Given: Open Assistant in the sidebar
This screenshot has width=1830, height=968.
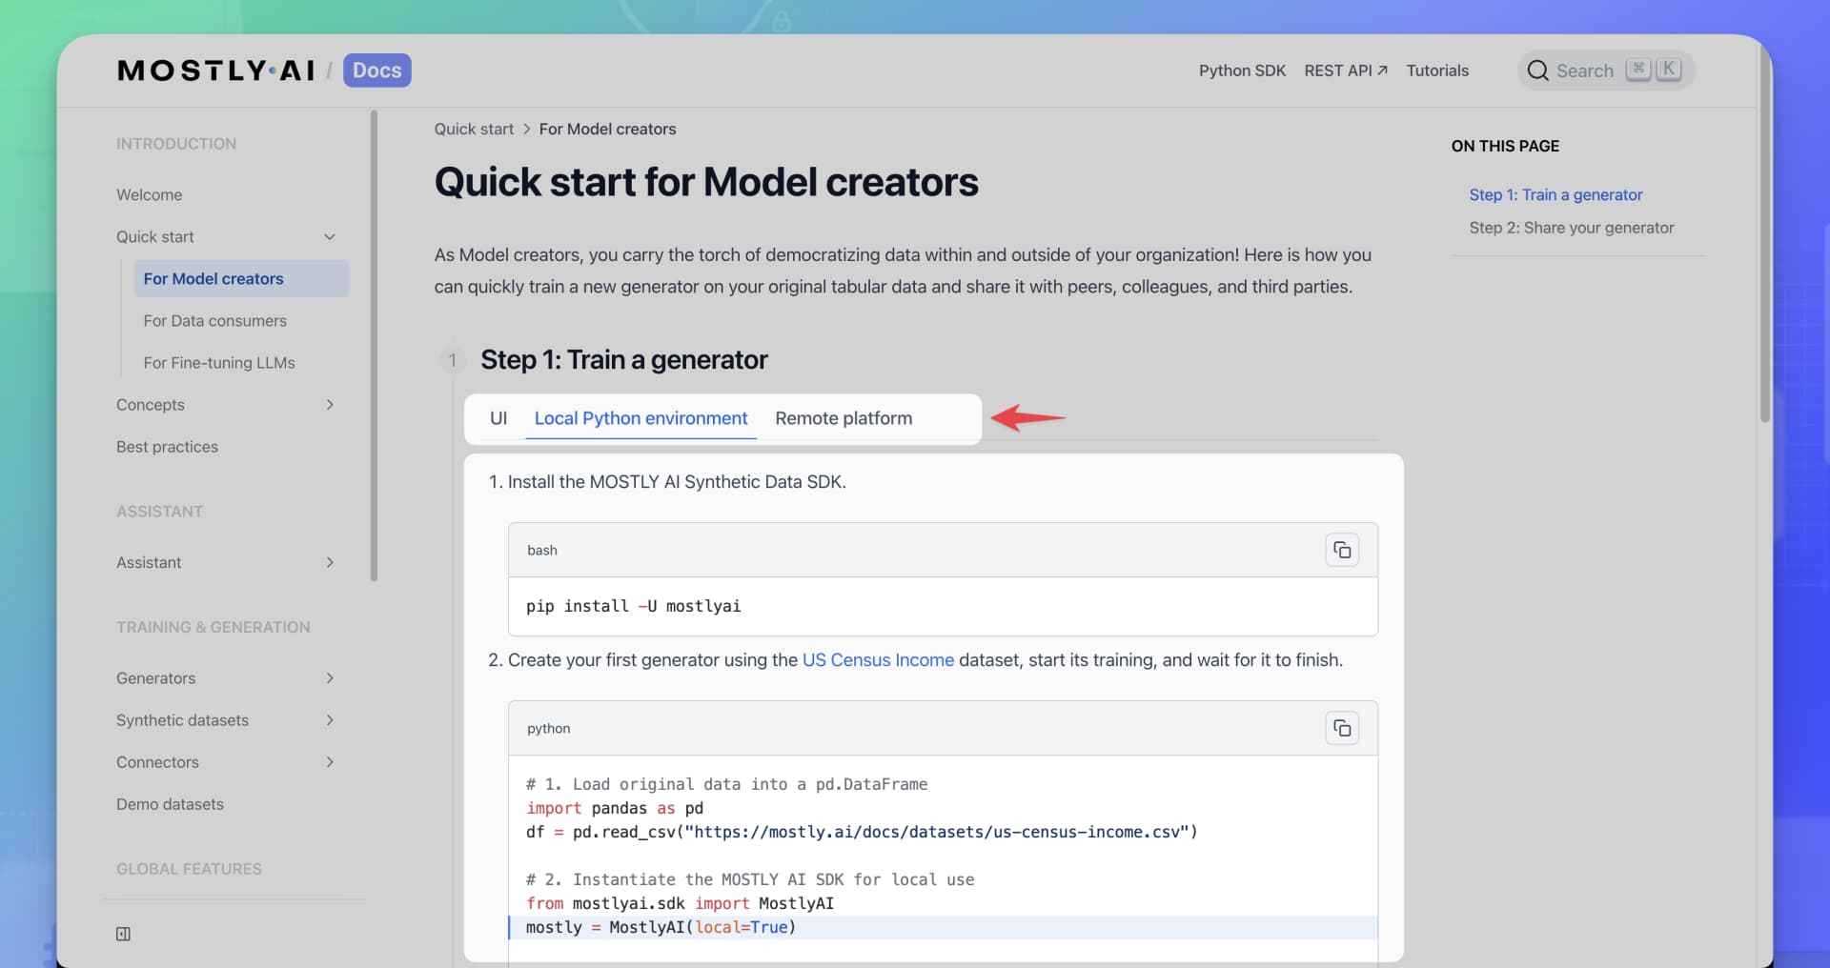Looking at the screenshot, I should [x=149, y=562].
